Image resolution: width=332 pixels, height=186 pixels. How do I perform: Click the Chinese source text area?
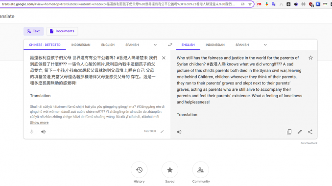tap(93, 70)
